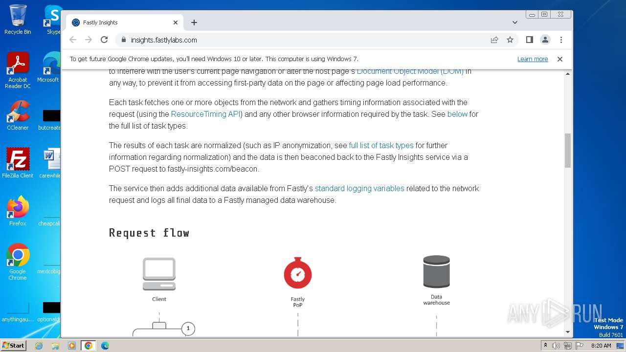Jump to the below link
Image resolution: width=626 pixels, height=352 pixels.
(x=457, y=114)
